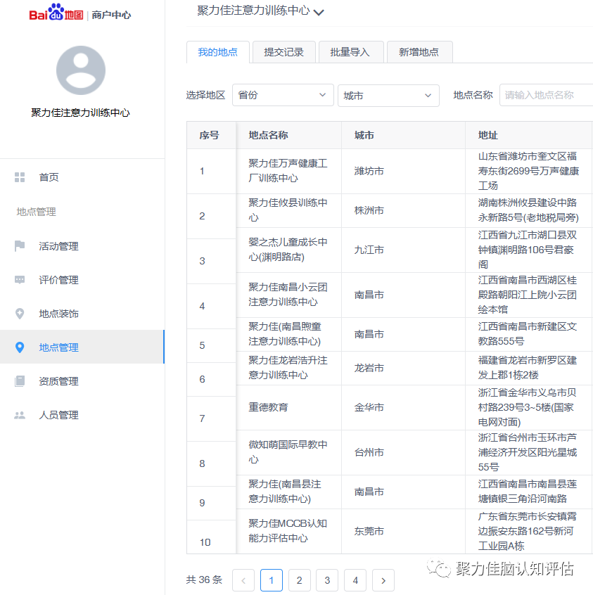Viewport: 593px width, 595px height.
Task: Switch to the 新增地点 add location tab
Action: 419,52
